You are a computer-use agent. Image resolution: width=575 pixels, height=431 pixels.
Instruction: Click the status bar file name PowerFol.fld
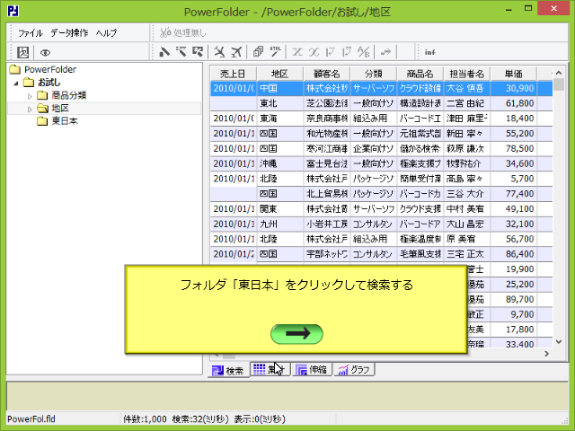31,419
